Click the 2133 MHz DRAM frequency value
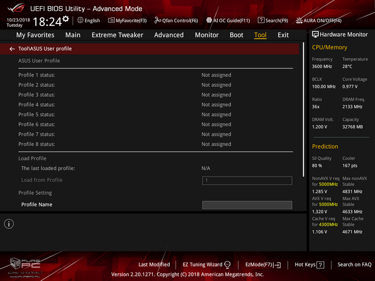Image resolution: width=375 pixels, height=281 pixels. click(x=352, y=107)
